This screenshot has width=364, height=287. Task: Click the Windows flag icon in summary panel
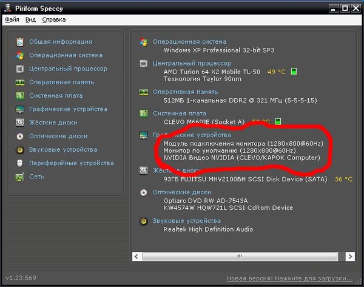(x=143, y=42)
